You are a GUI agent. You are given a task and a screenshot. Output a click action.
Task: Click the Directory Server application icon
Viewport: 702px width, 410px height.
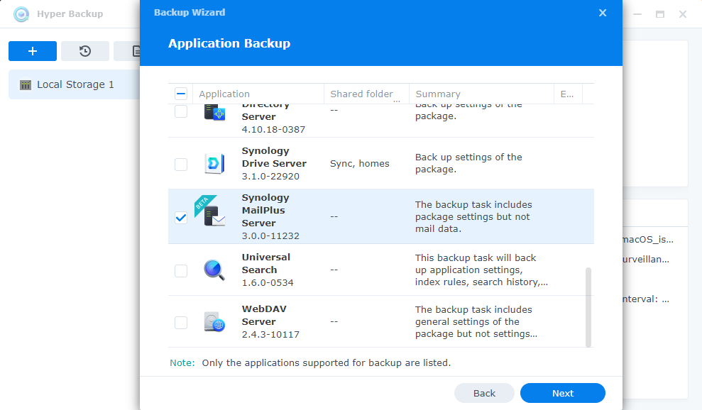(x=214, y=111)
